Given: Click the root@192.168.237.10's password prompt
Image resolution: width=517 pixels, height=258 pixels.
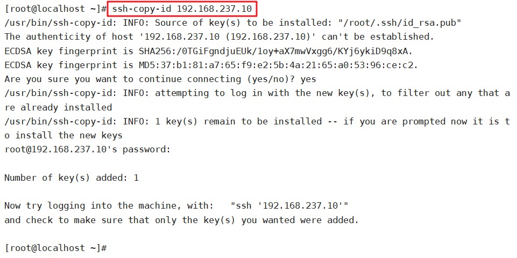Looking at the screenshot, I should (87, 149).
